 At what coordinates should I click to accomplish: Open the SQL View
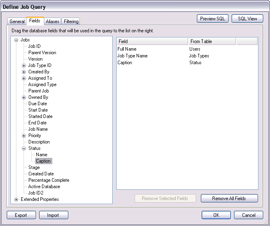coord(247,19)
